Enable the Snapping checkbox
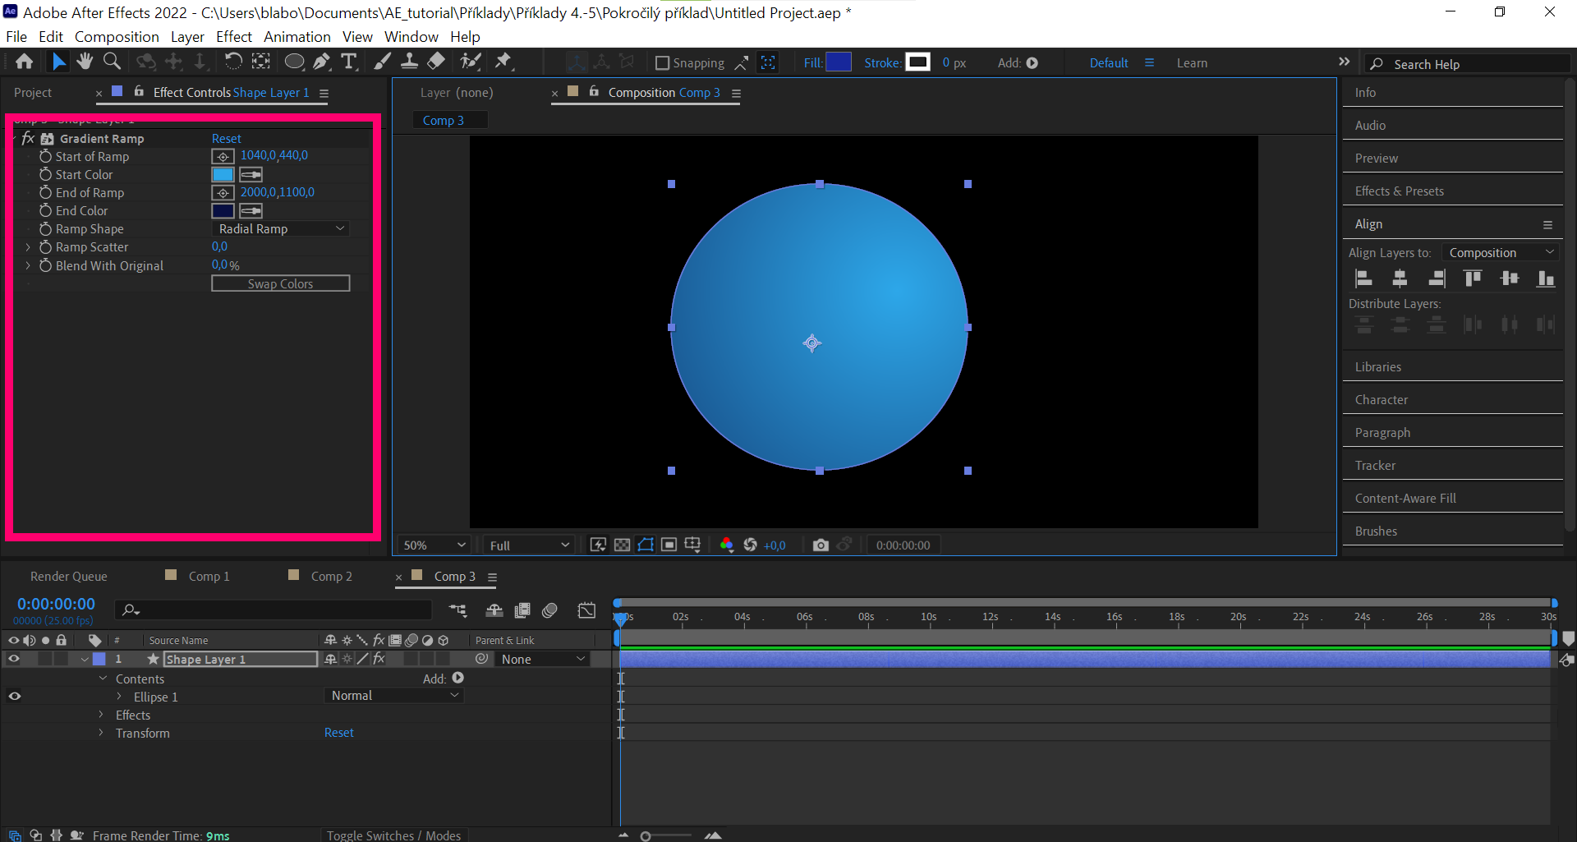Viewport: 1577px width, 842px height. point(663,63)
